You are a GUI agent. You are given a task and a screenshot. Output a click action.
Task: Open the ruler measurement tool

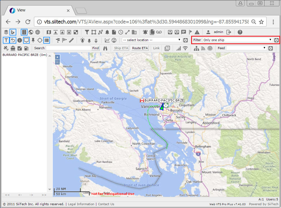coord(71,40)
